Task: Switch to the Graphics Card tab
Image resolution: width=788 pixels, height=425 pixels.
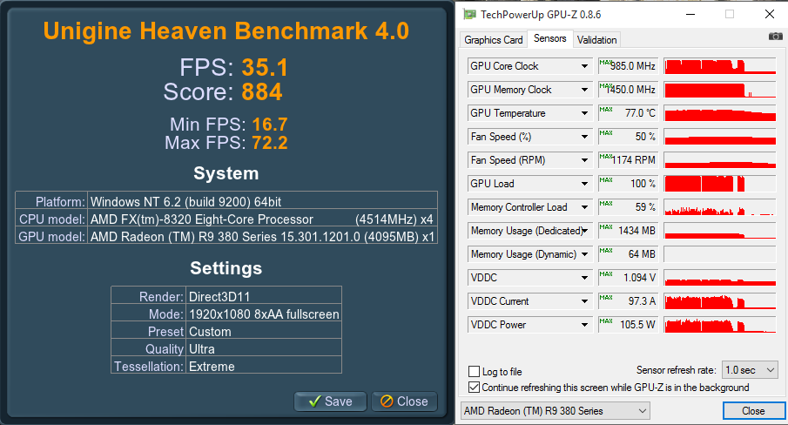Action: tap(494, 40)
